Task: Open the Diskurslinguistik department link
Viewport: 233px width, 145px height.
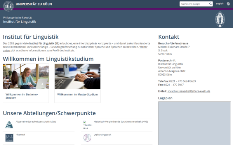Action: point(103,135)
